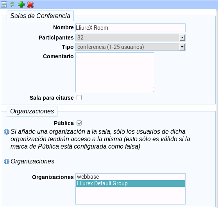Click the Nombre field with LliureX Room
Image resolution: width=218 pixels, height=208 pixels.
130,28
